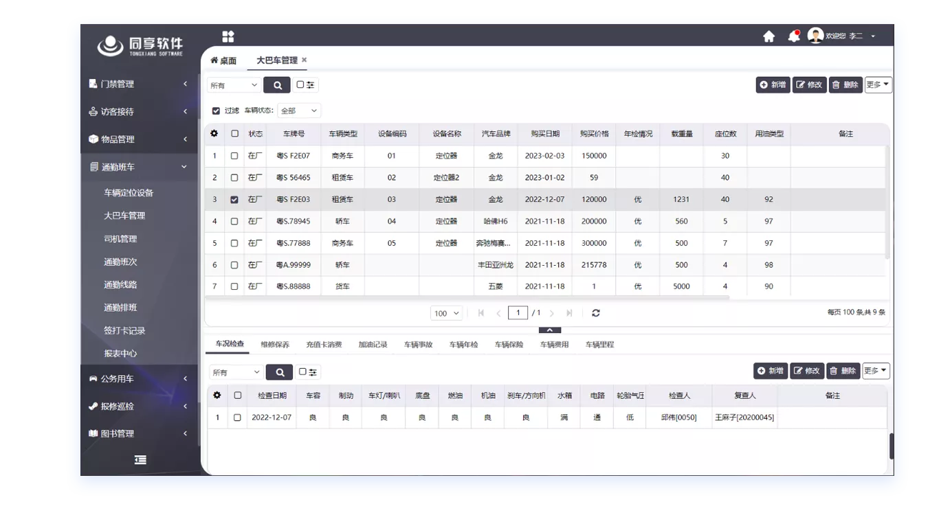Go to last page of pagination
The height and width of the screenshot is (515, 928).
pos(569,313)
